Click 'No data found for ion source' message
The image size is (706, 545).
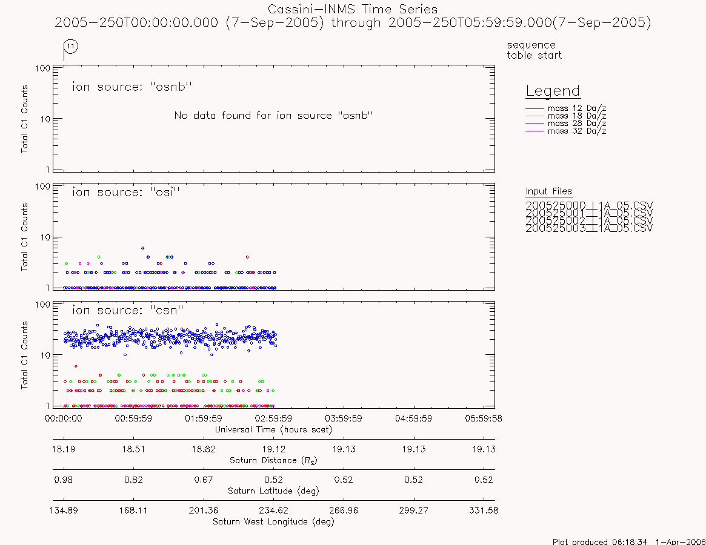coord(274,115)
